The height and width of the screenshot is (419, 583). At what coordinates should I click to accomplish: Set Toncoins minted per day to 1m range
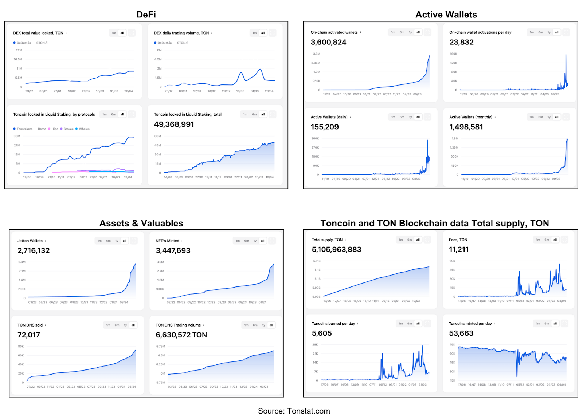538,324
